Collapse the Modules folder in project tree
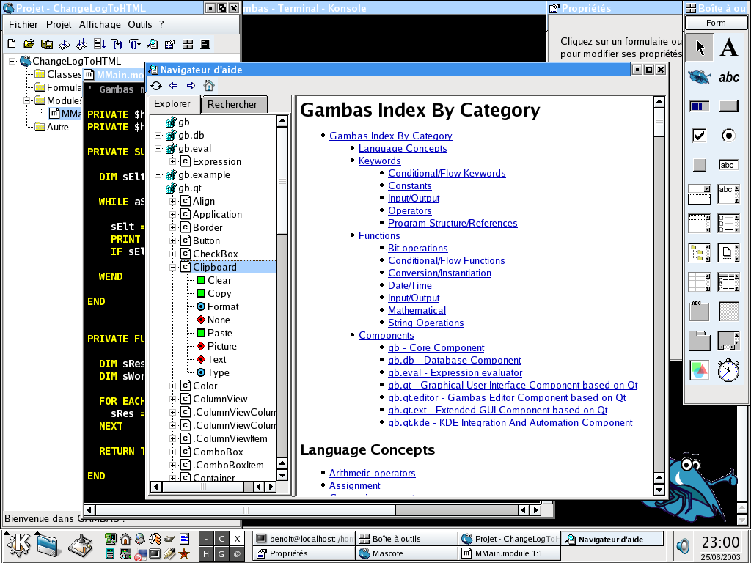 27,100
